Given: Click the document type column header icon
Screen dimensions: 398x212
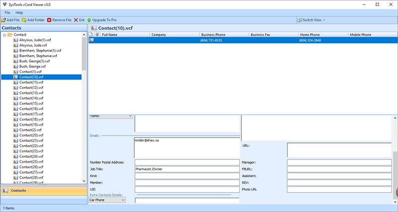Looking at the screenshot, I should 91,35.
